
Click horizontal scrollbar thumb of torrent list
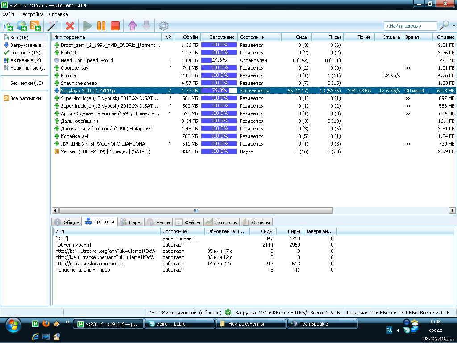pos(196,210)
